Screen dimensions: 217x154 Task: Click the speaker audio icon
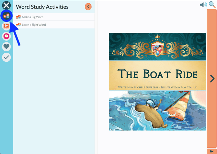click(x=203, y=5)
